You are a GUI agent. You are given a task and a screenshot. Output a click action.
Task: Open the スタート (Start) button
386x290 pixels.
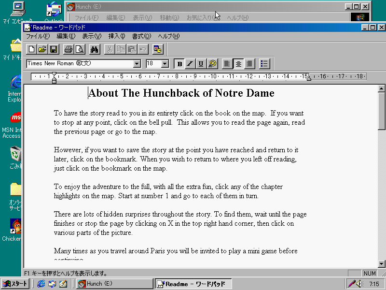14,283
